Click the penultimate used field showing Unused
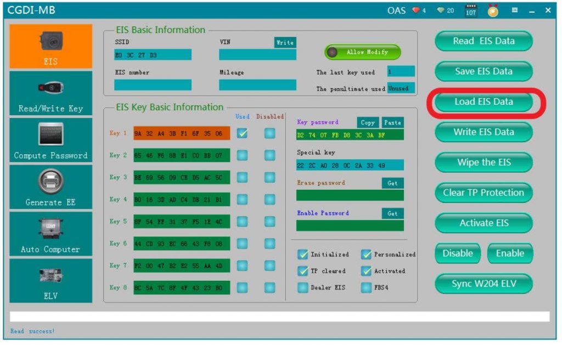Screen dimensions: 562x345 pos(401,88)
